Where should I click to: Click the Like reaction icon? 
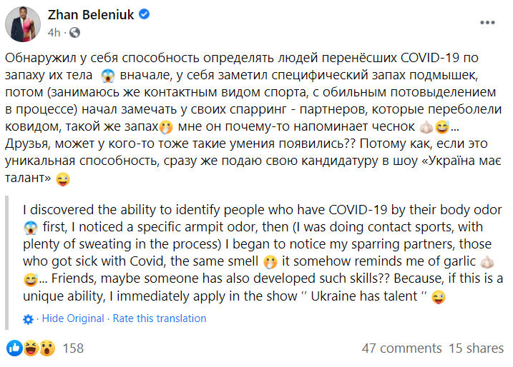tap(14, 348)
